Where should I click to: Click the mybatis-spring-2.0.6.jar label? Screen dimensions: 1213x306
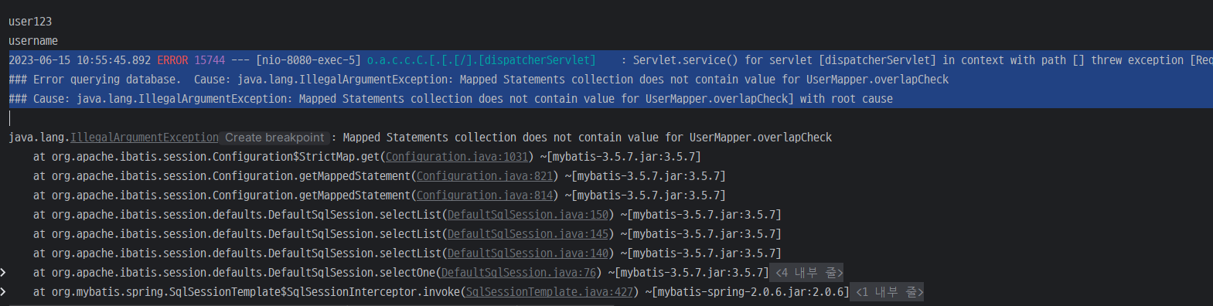point(751,292)
